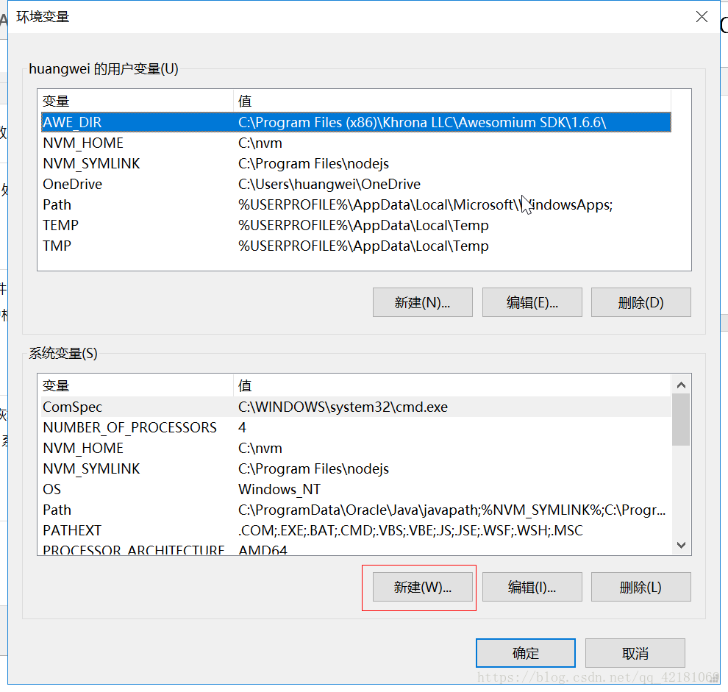Image resolution: width=728 pixels, height=692 pixels.
Task: Select the ComSpec system variable
Action: point(356,407)
